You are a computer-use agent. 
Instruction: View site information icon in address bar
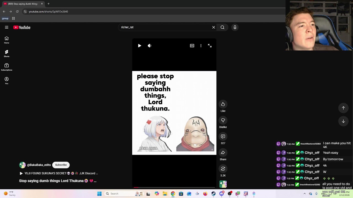pyautogui.click(x=25, y=12)
